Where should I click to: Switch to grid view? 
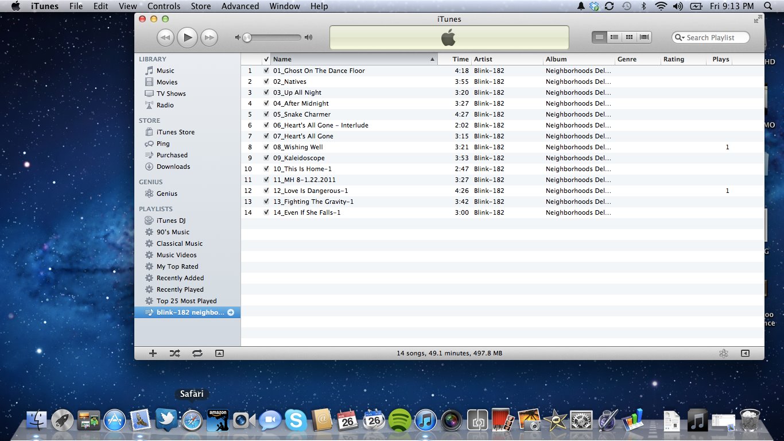tap(629, 37)
